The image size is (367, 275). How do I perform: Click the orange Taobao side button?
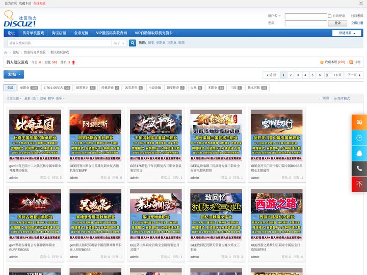359,122
